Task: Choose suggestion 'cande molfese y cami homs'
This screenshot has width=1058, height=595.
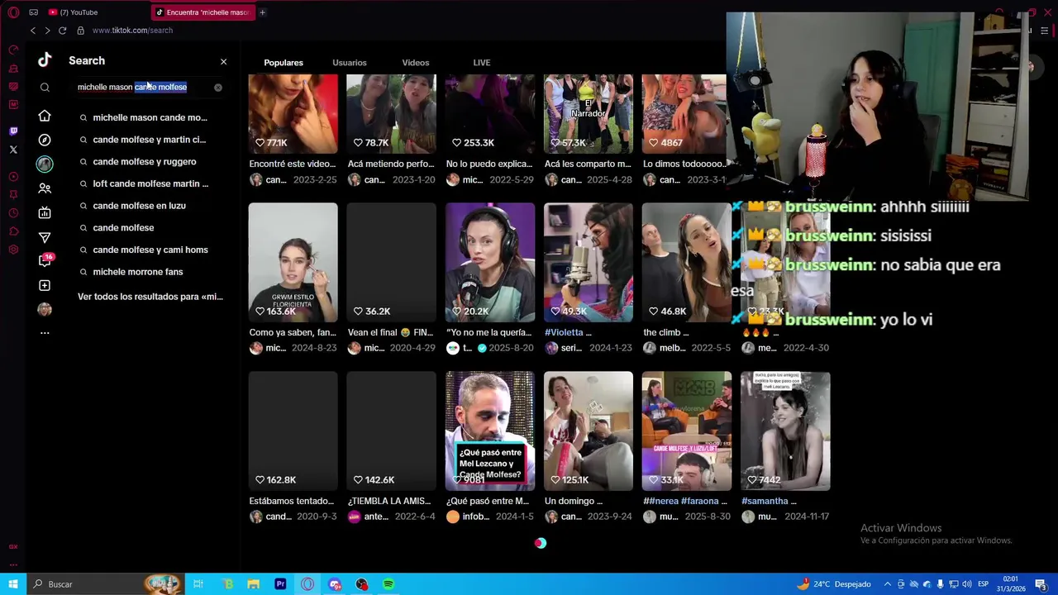Action: coord(150,250)
